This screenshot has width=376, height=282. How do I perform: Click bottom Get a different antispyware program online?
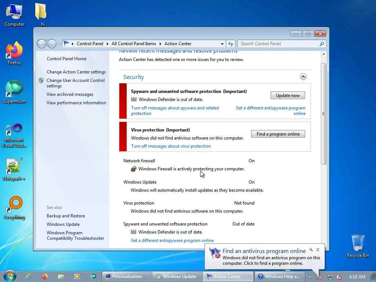pos(172,240)
